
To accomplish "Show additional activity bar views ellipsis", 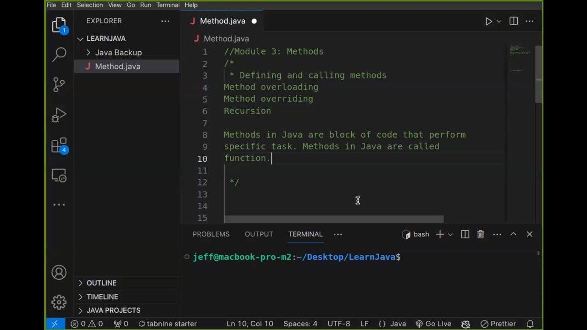I will point(59,205).
